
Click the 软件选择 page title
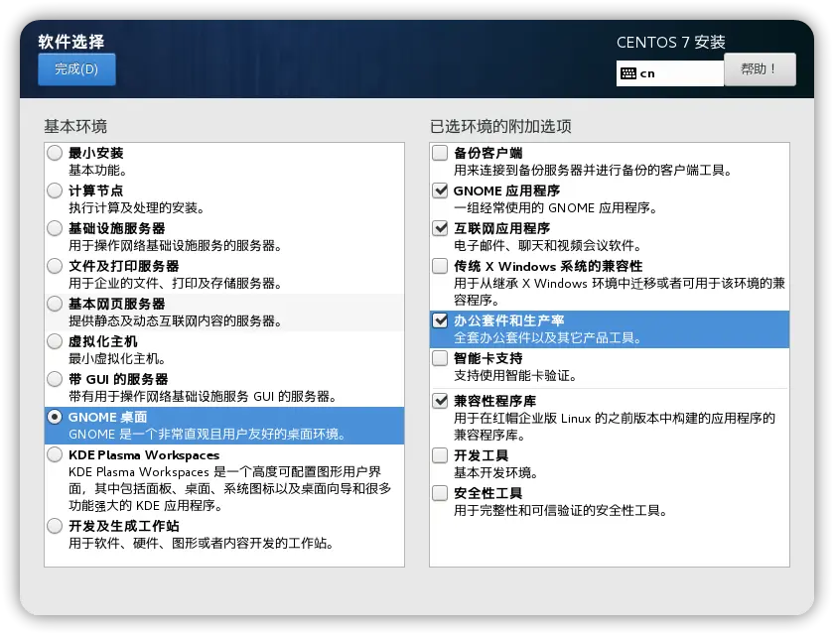pos(71,42)
